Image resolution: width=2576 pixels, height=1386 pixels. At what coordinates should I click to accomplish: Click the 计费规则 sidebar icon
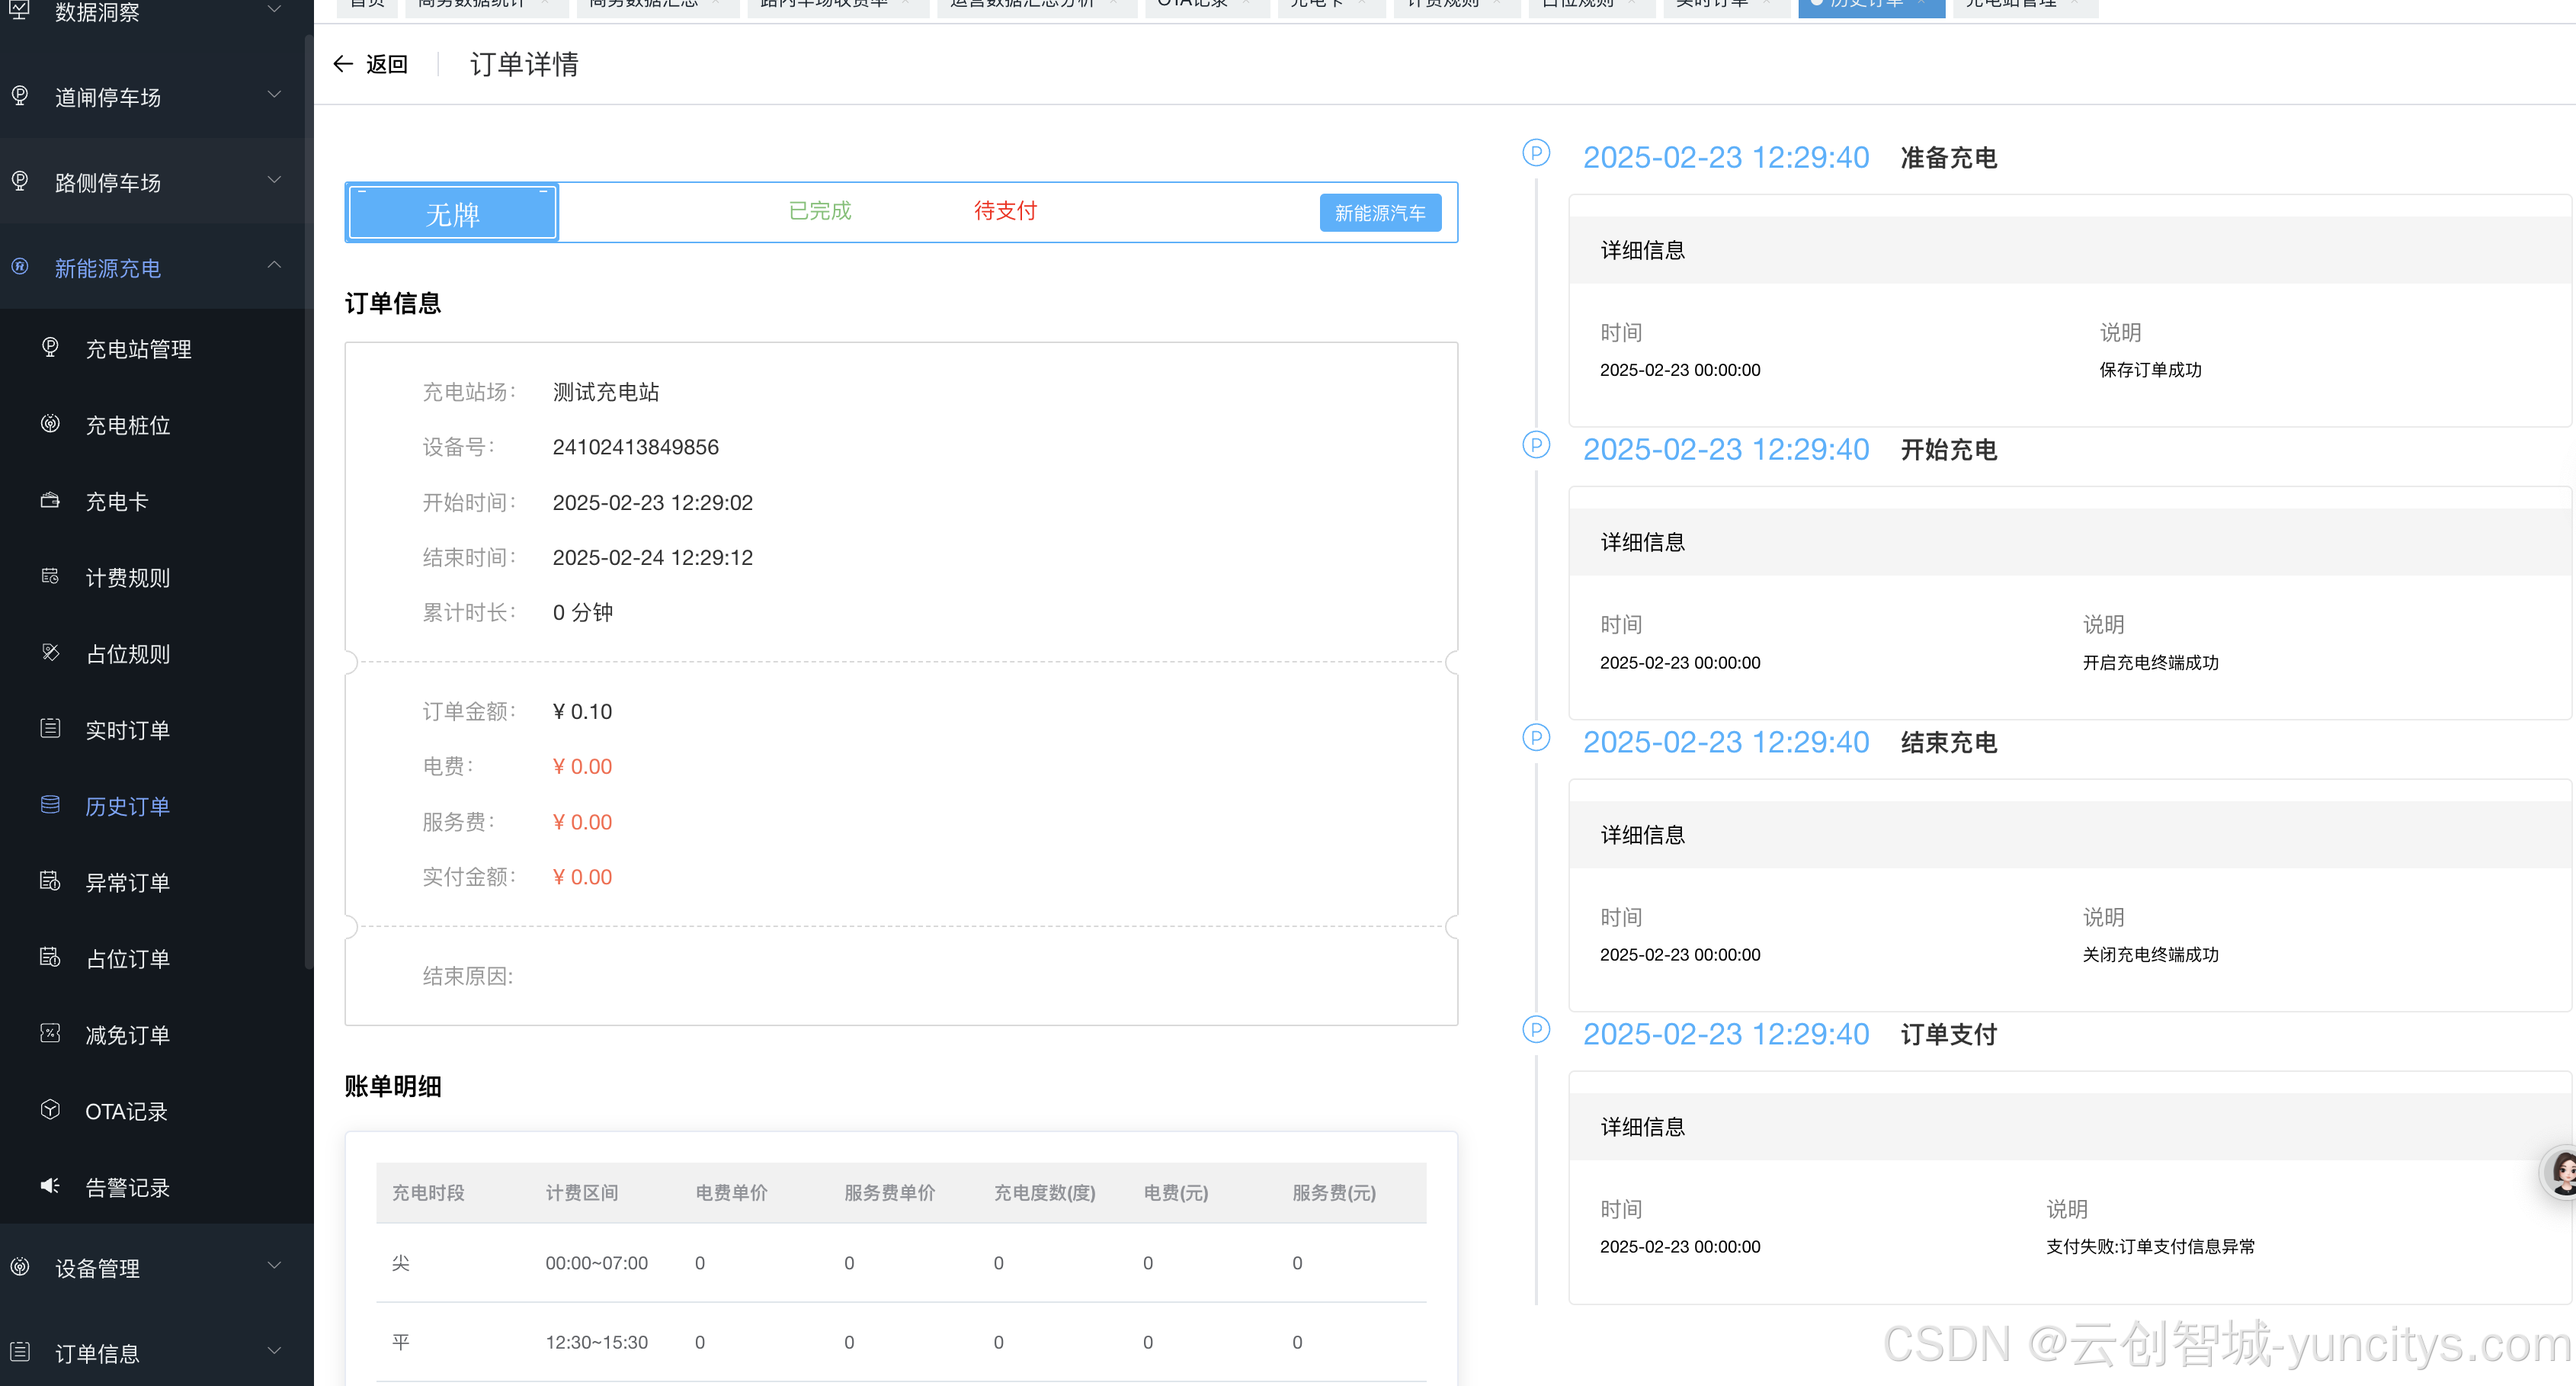click(x=50, y=576)
